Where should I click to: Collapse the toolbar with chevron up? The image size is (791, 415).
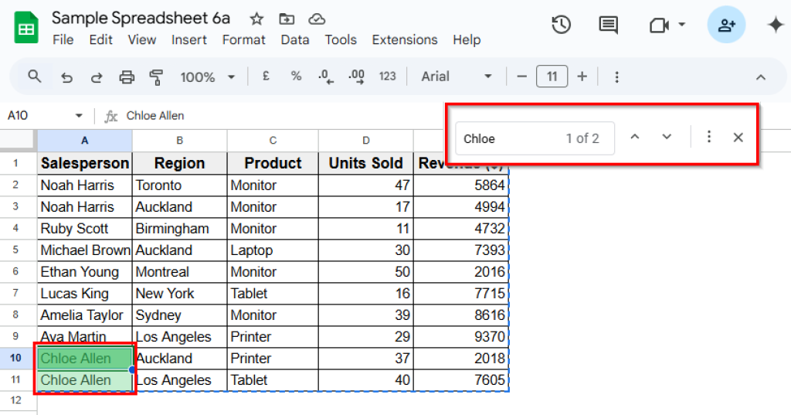click(760, 77)
